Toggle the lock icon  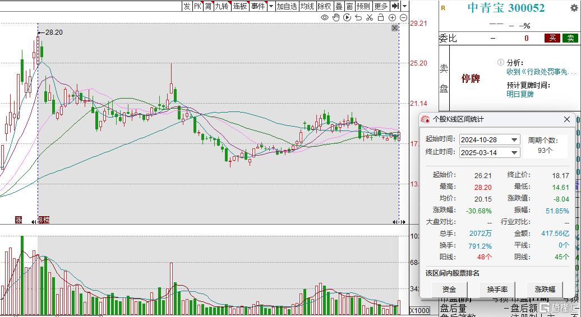point(381,17)
